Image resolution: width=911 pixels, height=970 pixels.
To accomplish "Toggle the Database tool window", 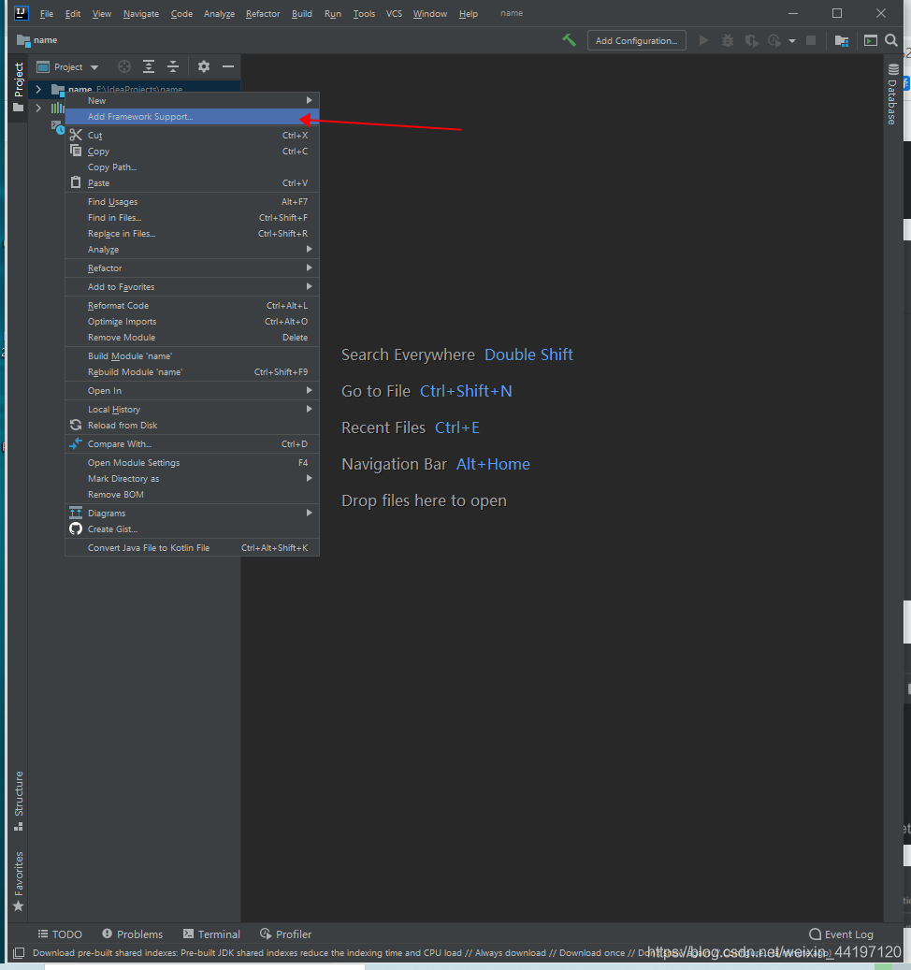I will (x=892, y=94).
